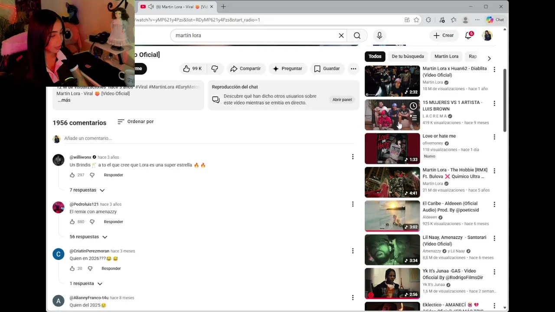Open the browser settings ellipsis menu
The width and height of the screenshot is (555, 312).
point(477,20)
